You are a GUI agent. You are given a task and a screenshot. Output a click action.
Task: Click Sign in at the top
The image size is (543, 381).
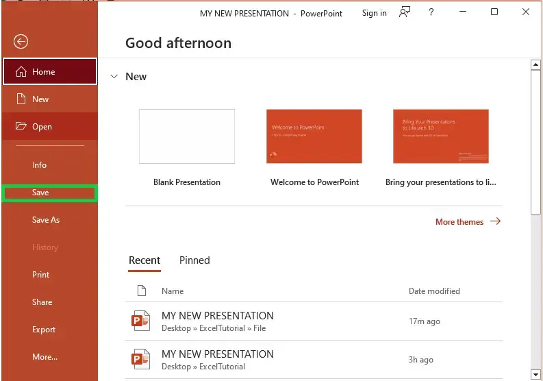(375, 13)
